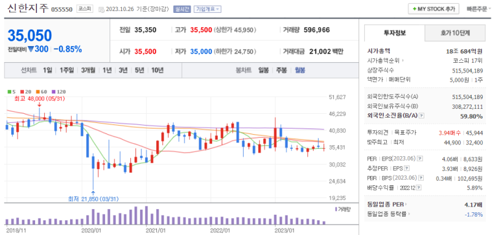This screenshot has width=492, height=235.
Task: Click the 시가 value 35,500
Action: tap(145, 52)
